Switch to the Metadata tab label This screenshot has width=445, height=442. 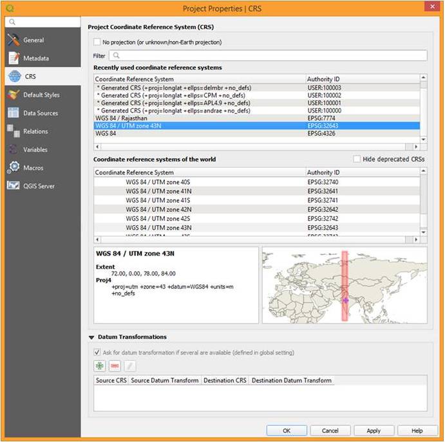(x=36, y=59)
